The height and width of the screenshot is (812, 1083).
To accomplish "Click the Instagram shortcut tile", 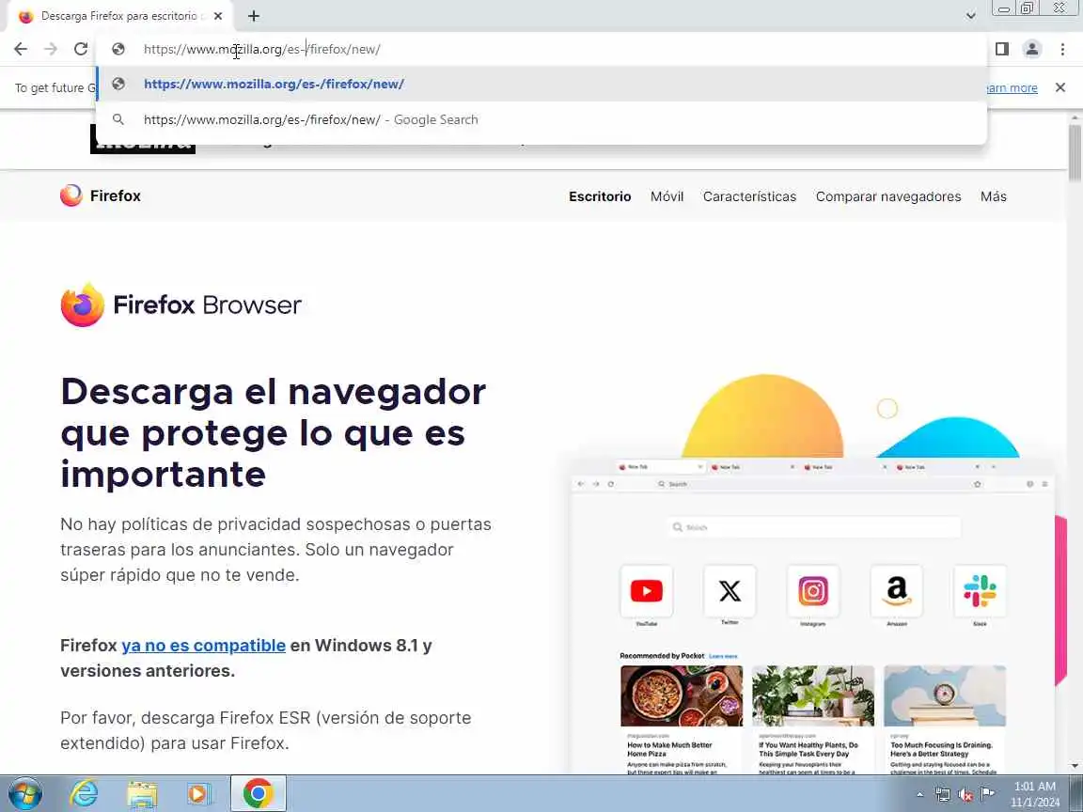I will tap(813, 591).
